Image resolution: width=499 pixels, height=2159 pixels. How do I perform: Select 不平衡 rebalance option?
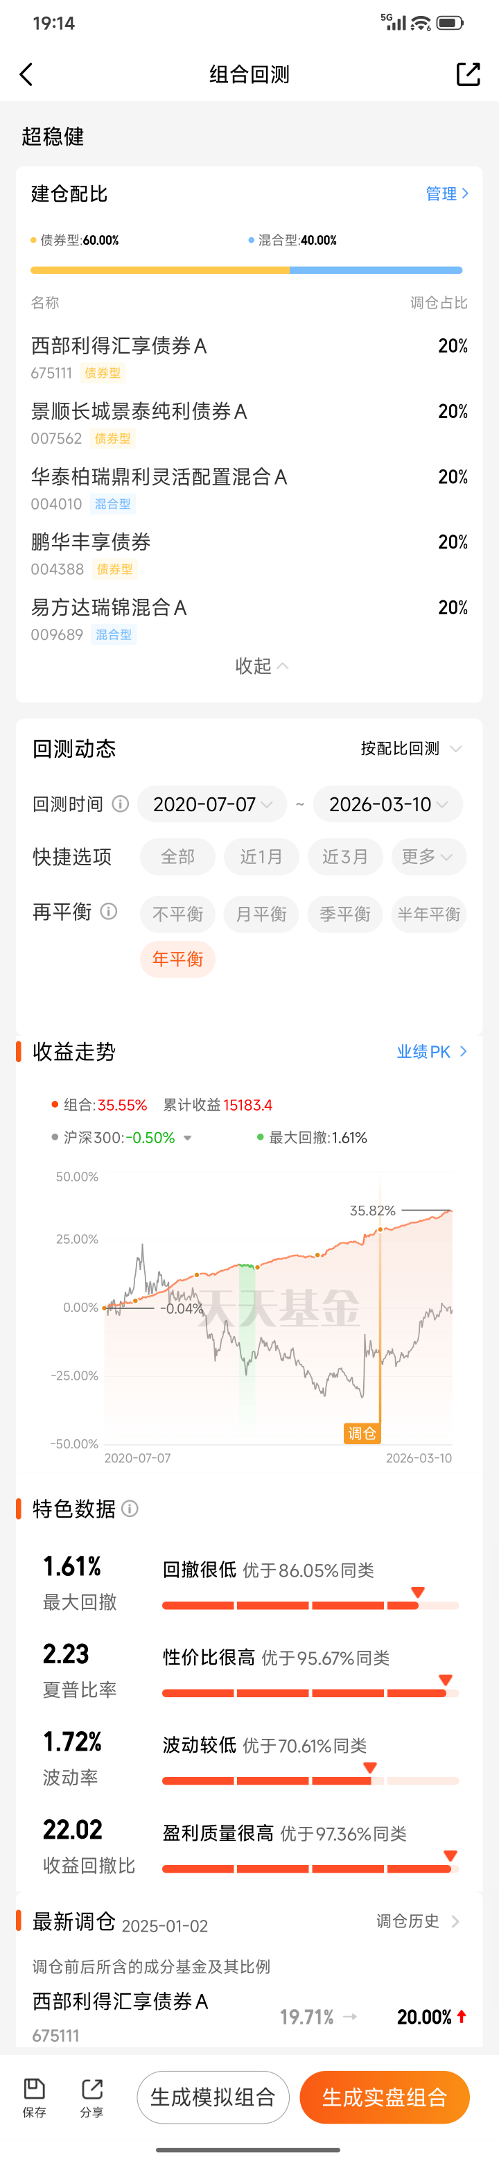[x=177, y=914]
